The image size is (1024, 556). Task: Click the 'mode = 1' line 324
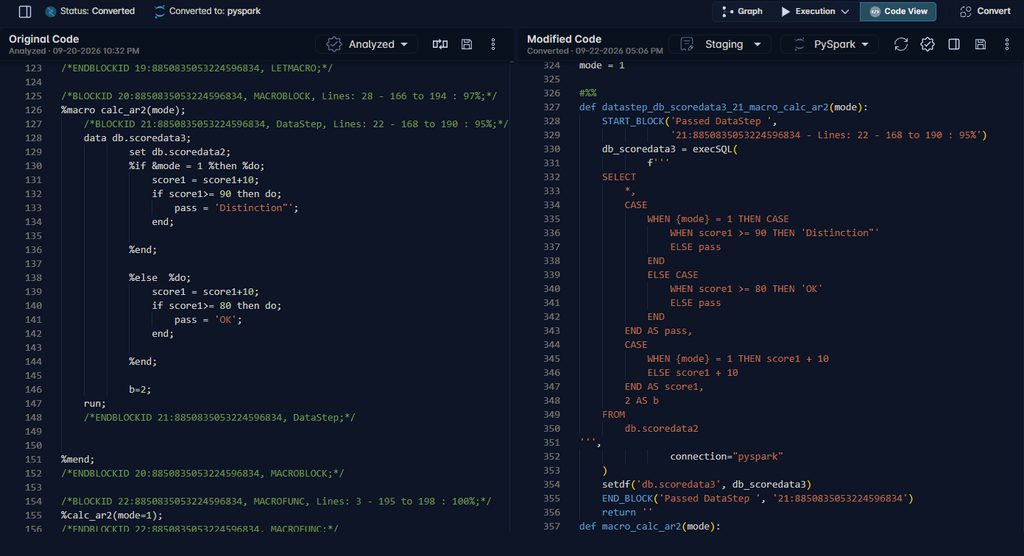click(601, 65)
